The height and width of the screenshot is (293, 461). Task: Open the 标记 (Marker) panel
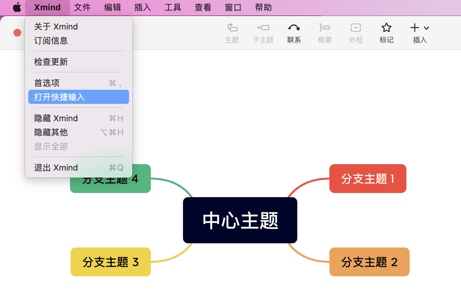tap(386, 32)
